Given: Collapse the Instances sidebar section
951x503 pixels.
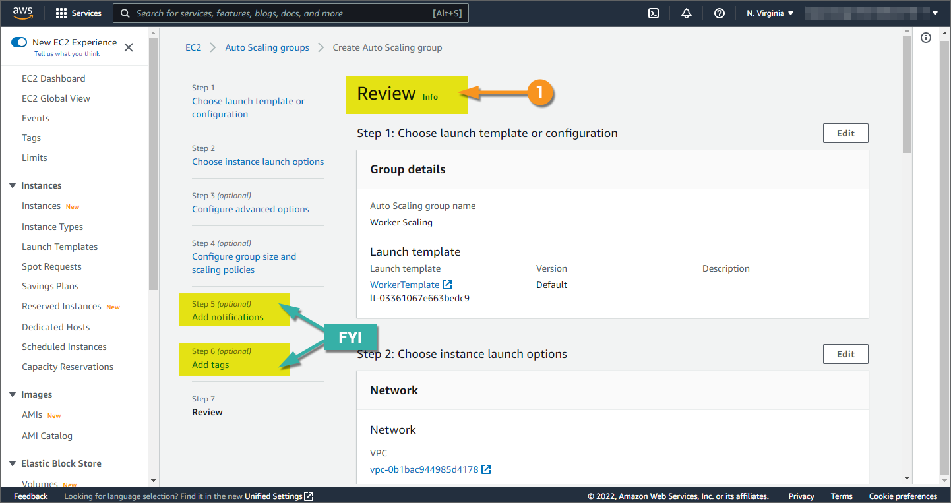Looking at the screenshot, I should (x=13, y=185).
